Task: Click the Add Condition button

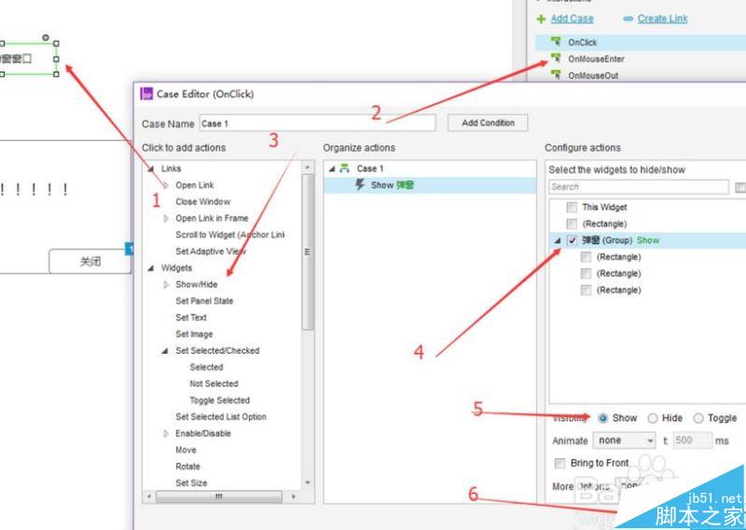Action: [488, 123]
